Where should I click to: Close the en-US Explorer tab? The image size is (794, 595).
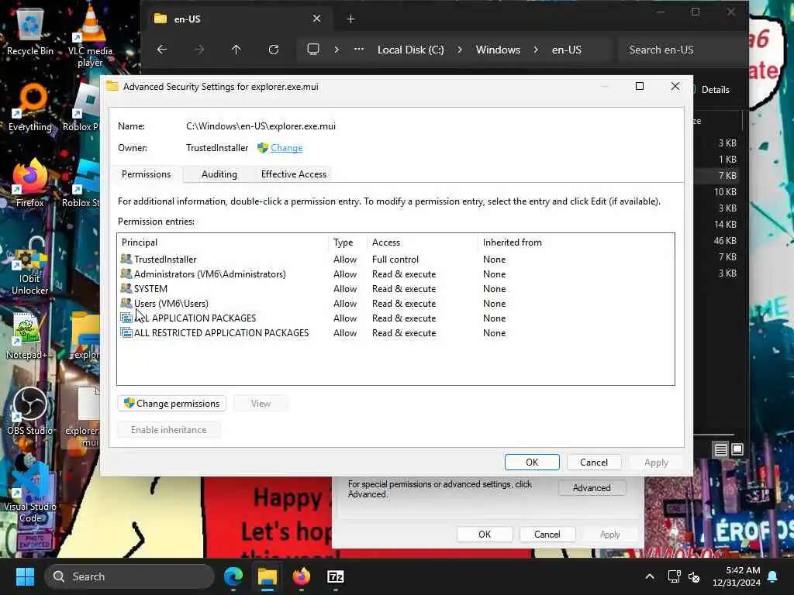pos(316,19)
